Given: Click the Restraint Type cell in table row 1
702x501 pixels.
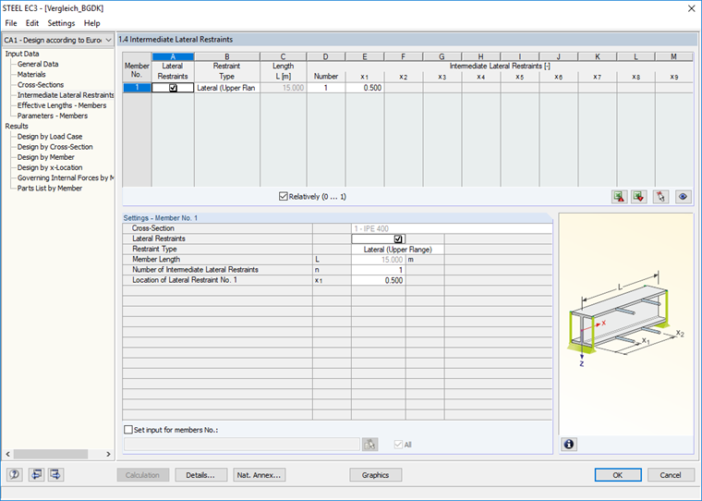Looking at the screenshot, I should pos(227,88).
